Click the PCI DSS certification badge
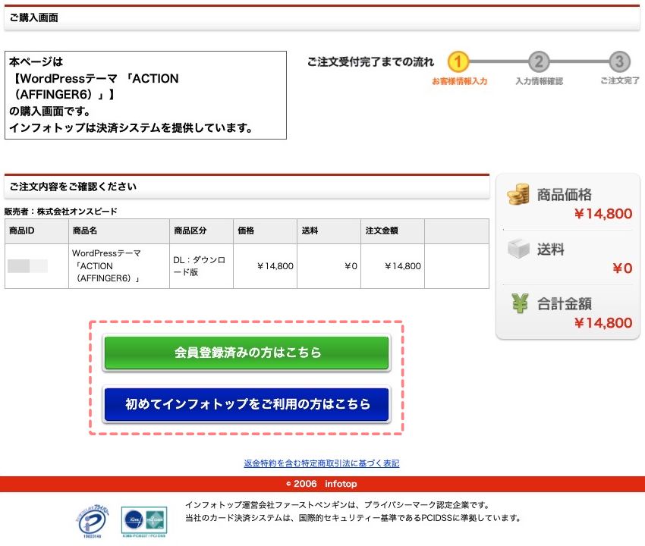 point(144,522)
